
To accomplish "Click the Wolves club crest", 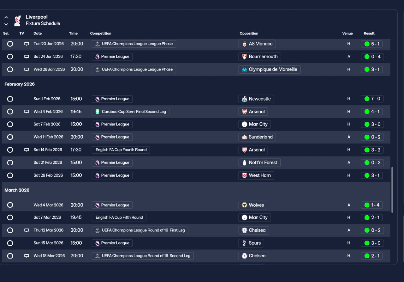I will click(244, 205).
